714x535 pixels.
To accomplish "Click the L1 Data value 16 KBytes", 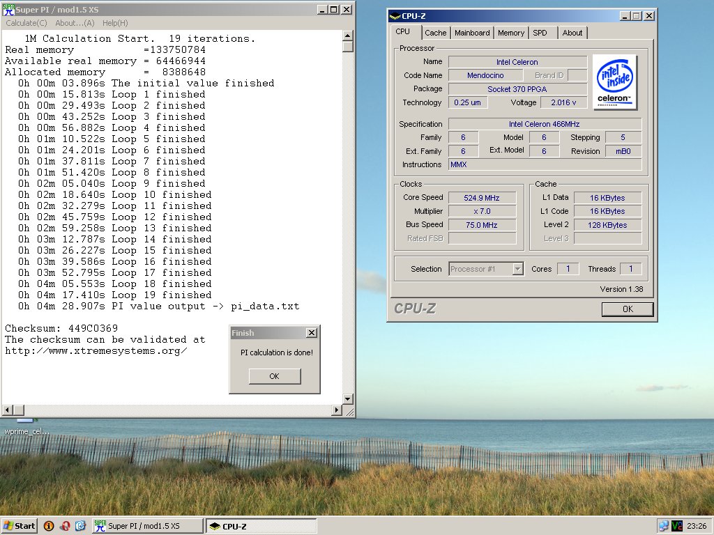I will [607, 198].
